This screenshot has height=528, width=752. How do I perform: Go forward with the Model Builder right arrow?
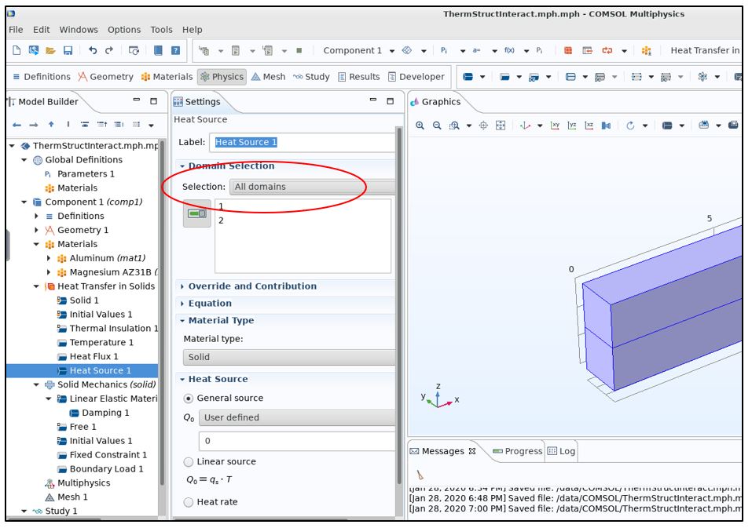click(x=34, y=125)
